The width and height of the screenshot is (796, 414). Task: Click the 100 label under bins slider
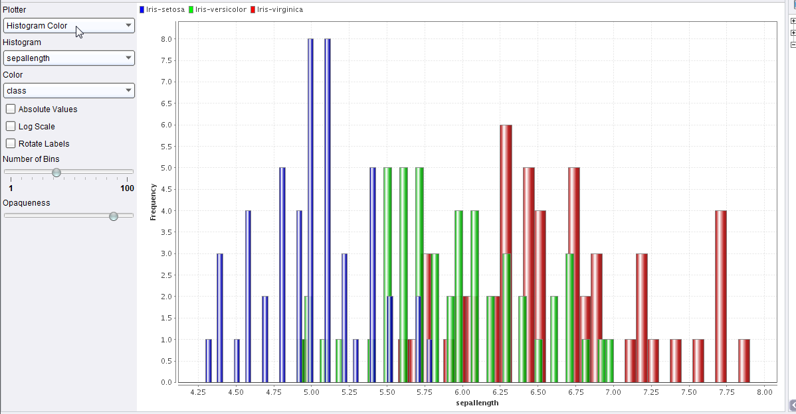coord(128,188)
